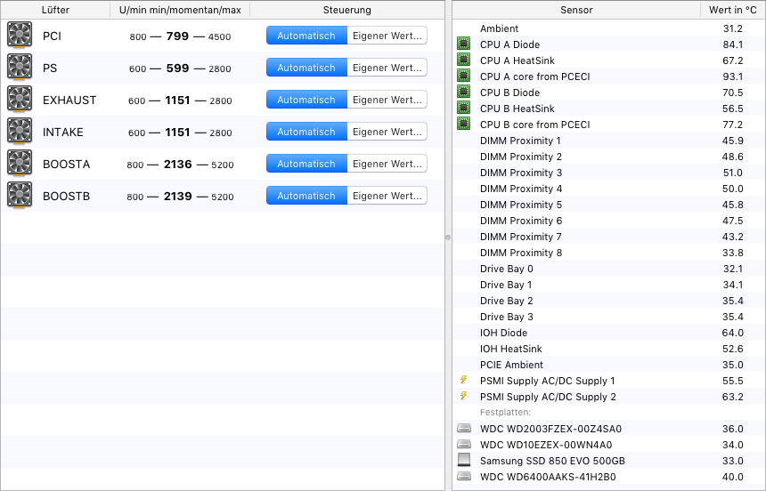Image resolution: width=766 pixels, height=491 pixels.
Task: Click the U/min min/momentan/max column header
Action: pos(180,10)
